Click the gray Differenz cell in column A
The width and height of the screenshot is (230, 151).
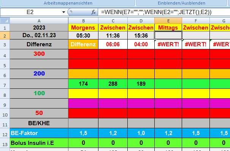(x=39, y=44)
